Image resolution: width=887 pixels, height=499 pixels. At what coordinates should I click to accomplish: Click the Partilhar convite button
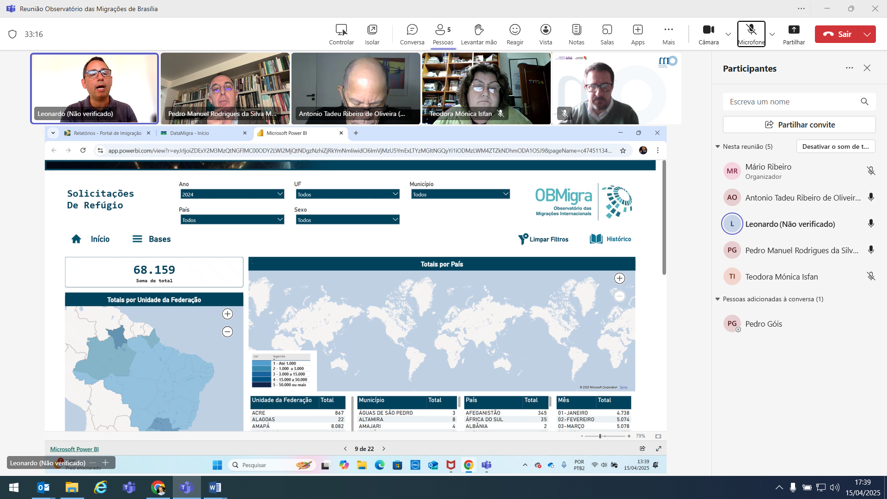799,125
